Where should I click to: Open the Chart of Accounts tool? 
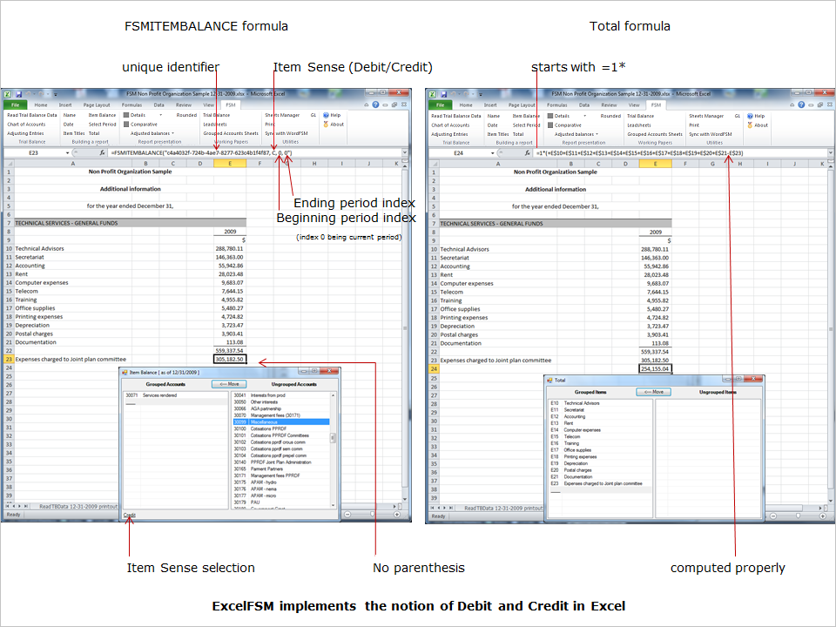pyautogui.click(x=26, y=124)
